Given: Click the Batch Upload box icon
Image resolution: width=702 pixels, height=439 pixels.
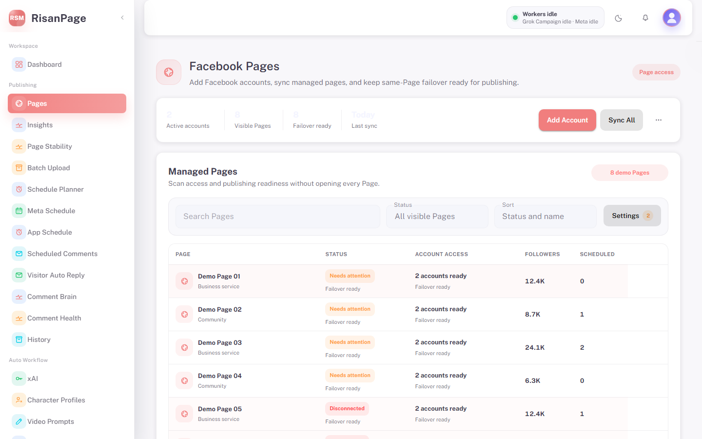Looking at the screenshot, I should [x=19, y=168].
